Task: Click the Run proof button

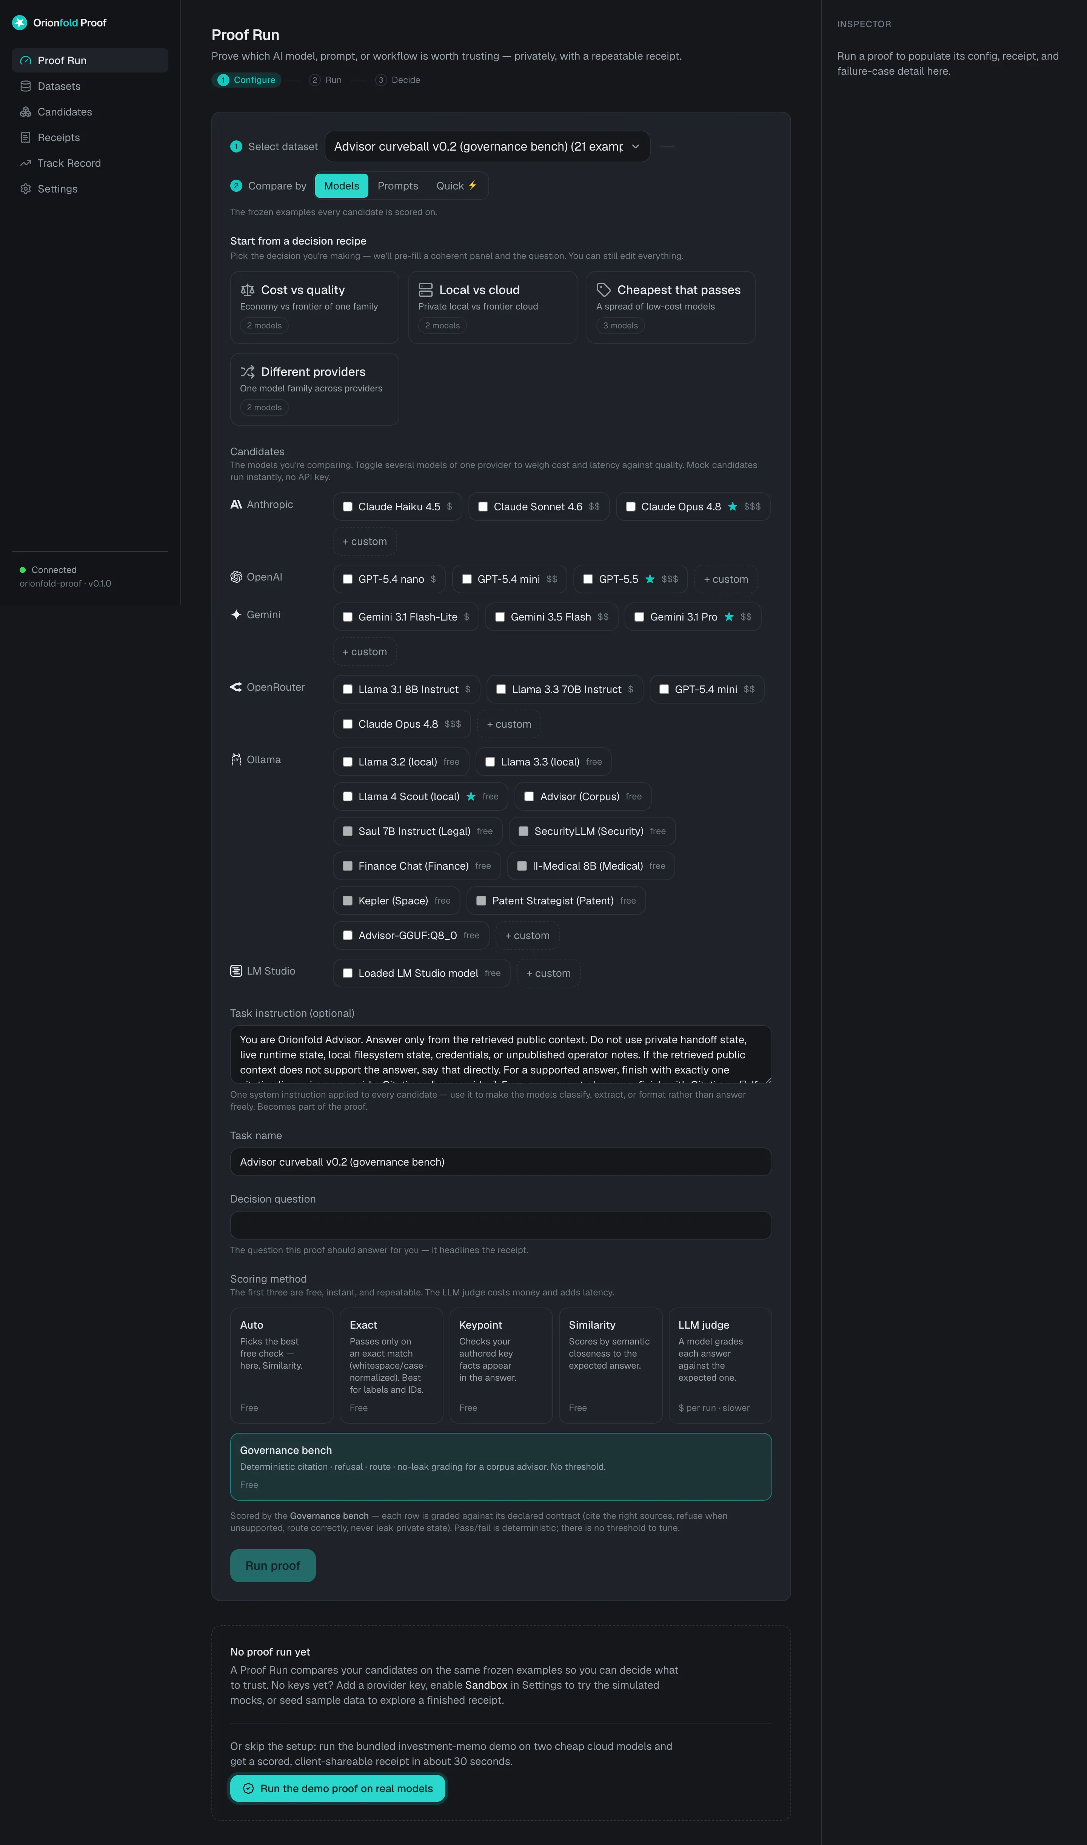Action: pyautogui.click(x=273, y=1566)
